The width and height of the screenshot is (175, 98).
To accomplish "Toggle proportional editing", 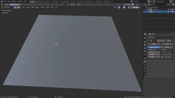I will point(78,5).
